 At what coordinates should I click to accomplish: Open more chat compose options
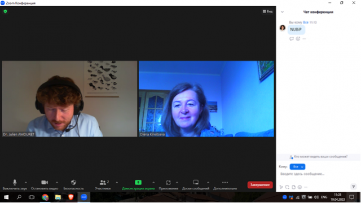[x=306, y=187]
